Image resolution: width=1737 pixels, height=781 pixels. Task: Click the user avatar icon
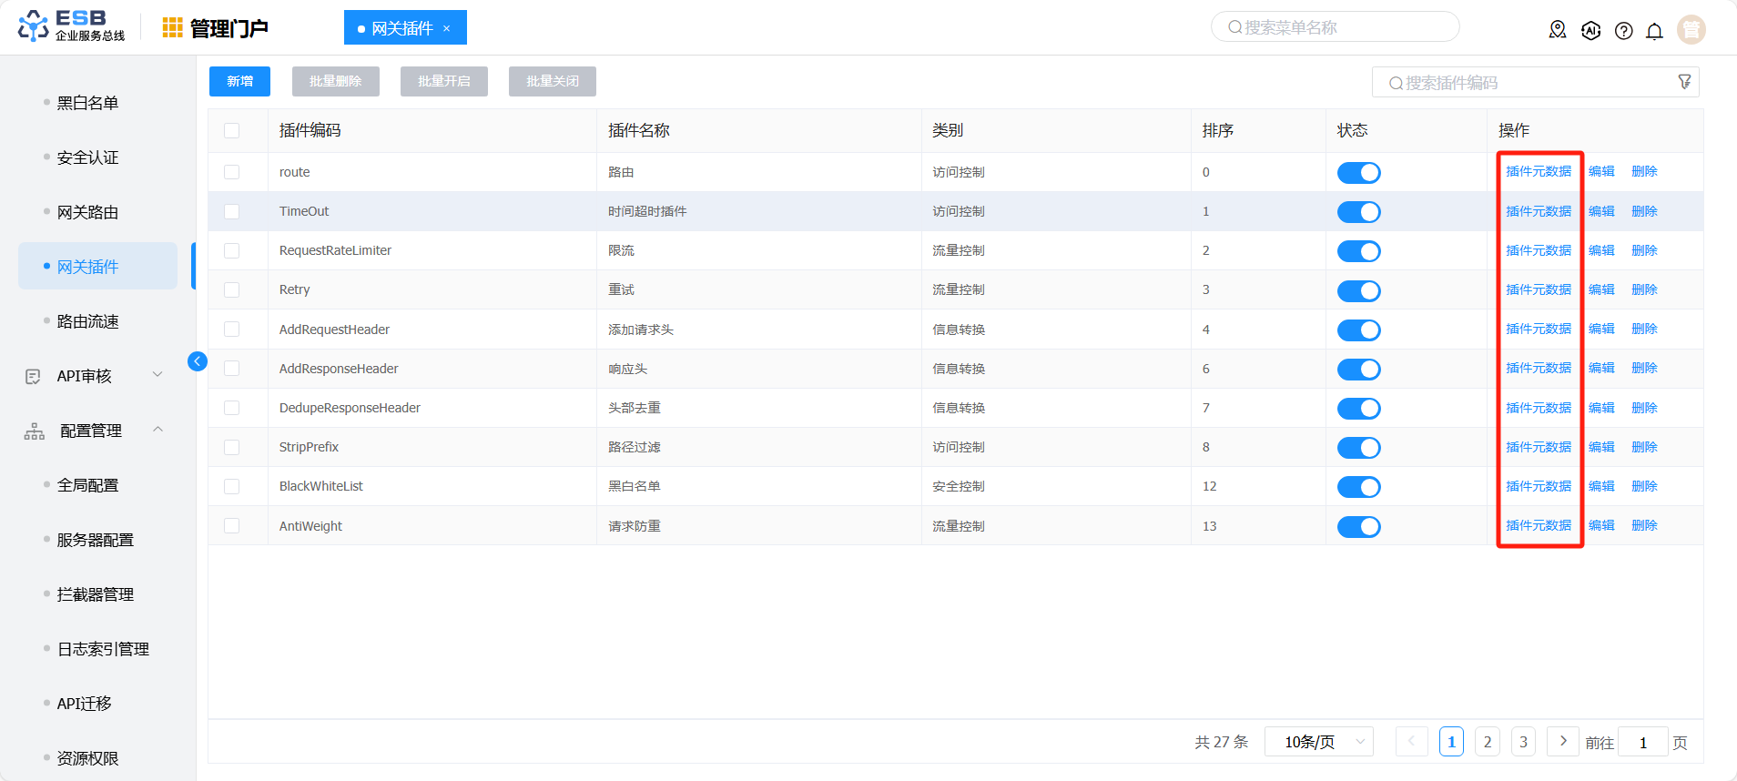pyautogui.click(x=1691, y=30)
